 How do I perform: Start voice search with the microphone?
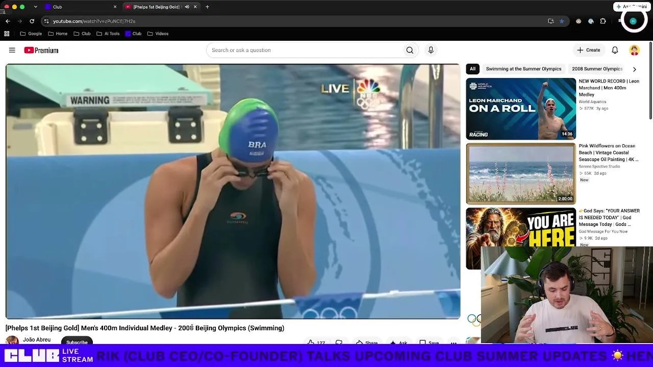pos(431,50)
